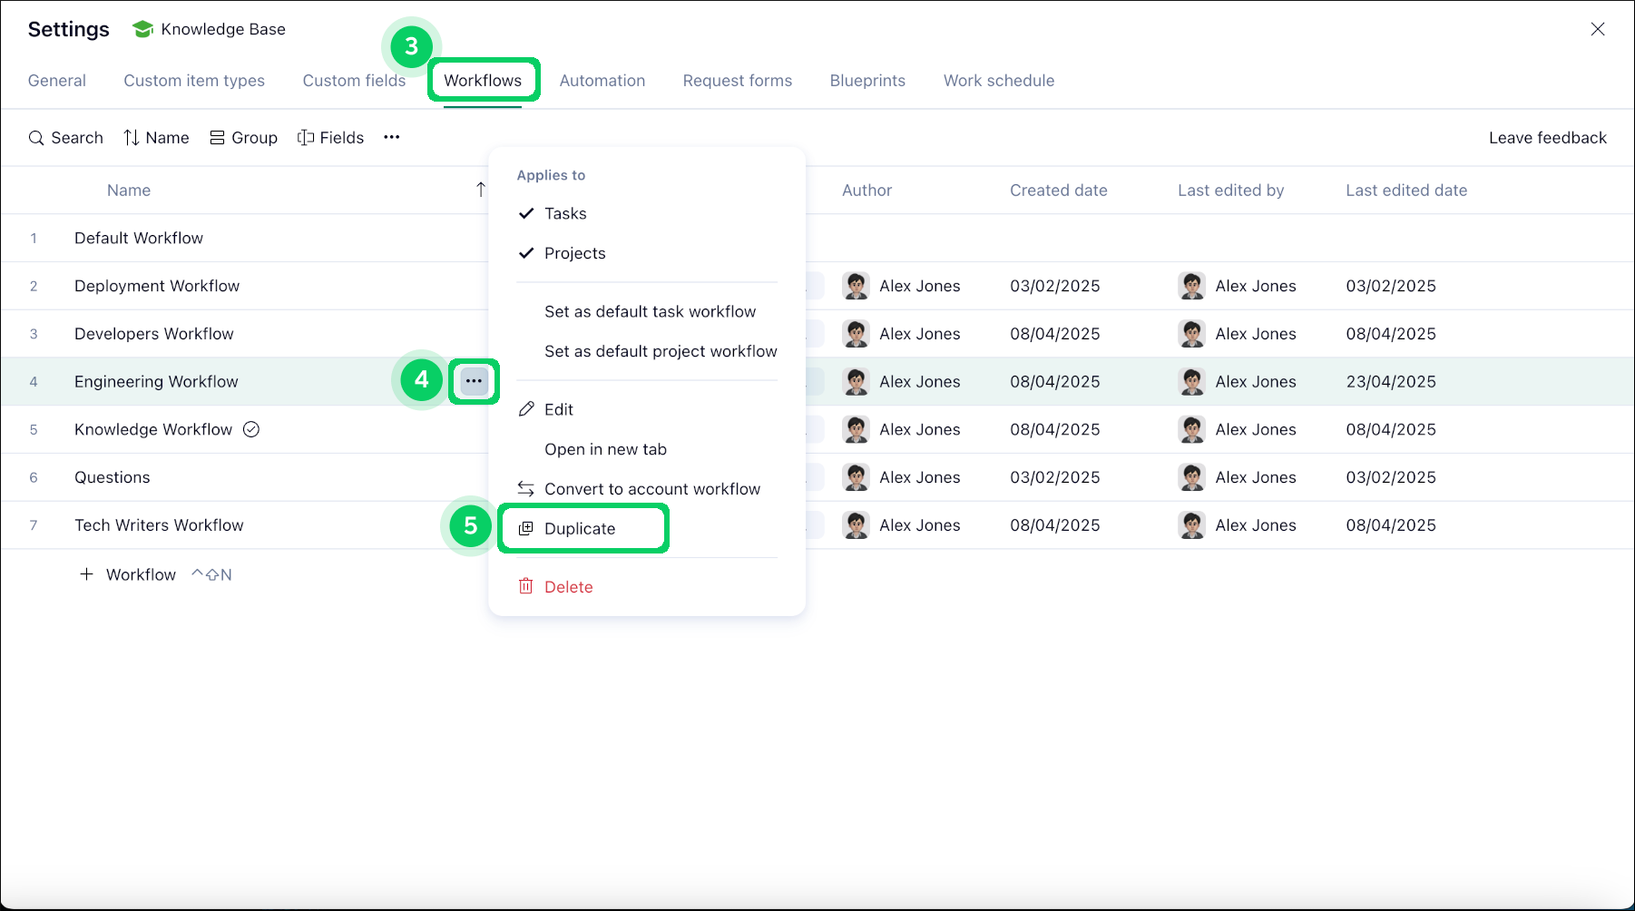Click the Duplicate copy icon
This screenshot has width=1635, height=911.
[x=526, y=528]
